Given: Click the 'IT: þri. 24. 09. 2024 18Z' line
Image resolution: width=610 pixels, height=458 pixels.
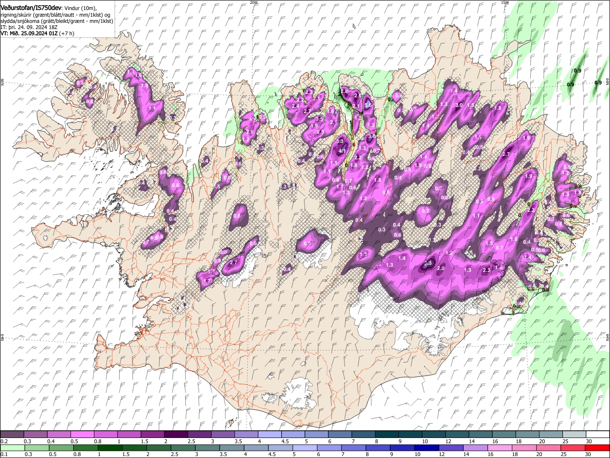Looking at the screenshot, I should (29, 27).
